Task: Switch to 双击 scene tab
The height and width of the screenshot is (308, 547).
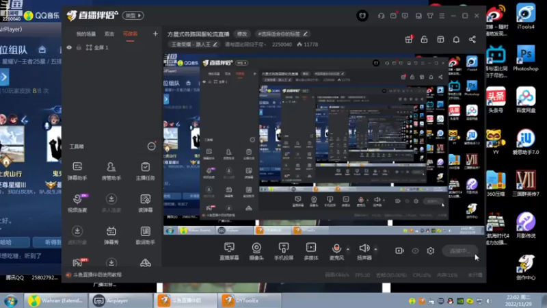Action: 109,34
